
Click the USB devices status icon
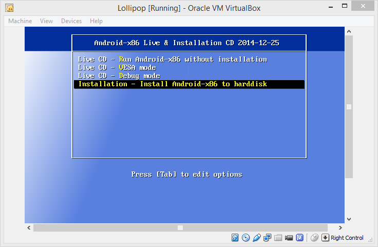256,238
